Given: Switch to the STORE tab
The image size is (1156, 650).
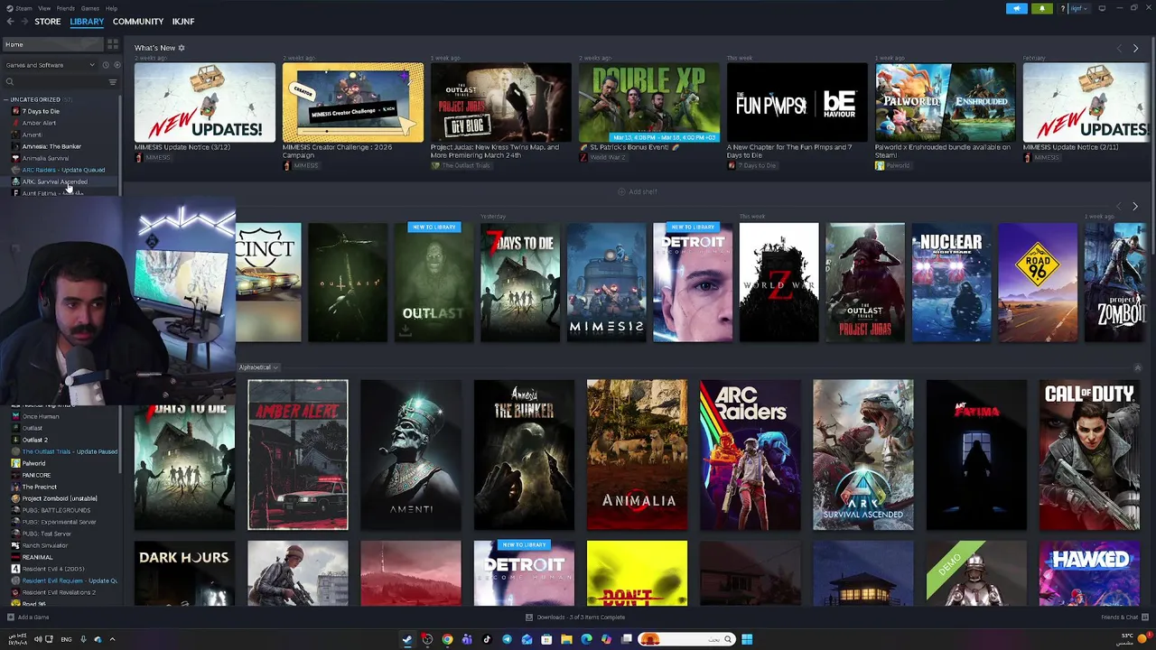Looking at the screenshot, I should [x=48, y=22].
